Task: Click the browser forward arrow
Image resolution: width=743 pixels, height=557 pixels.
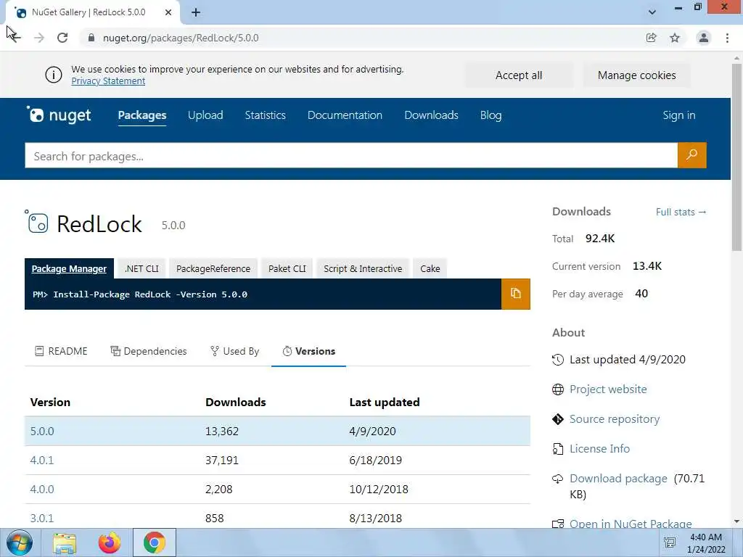Action: 39,38
